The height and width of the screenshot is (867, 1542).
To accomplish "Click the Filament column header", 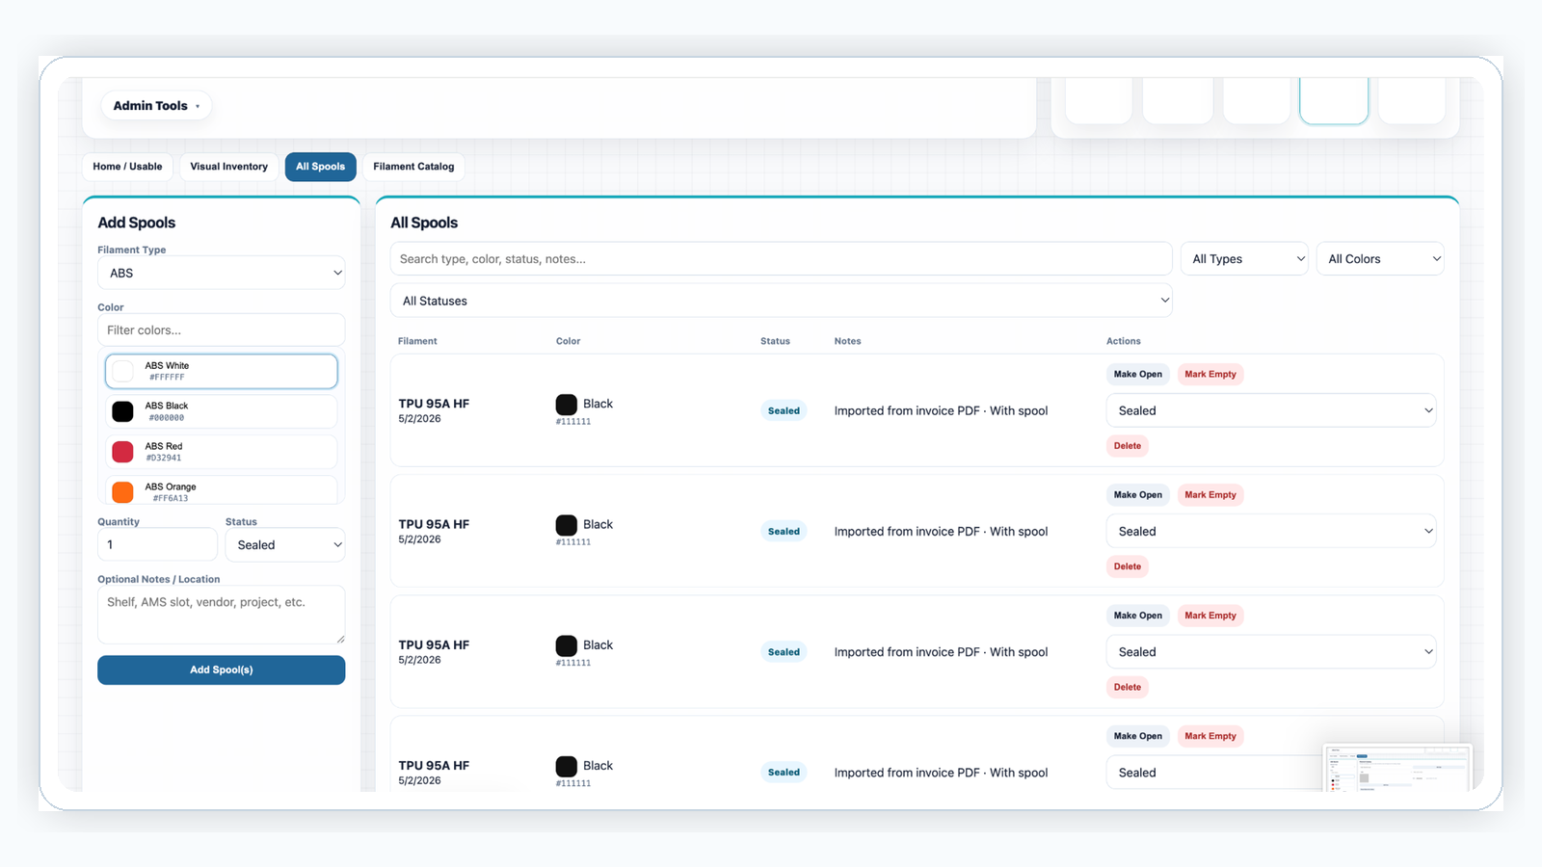I will (x=417, y=341).
